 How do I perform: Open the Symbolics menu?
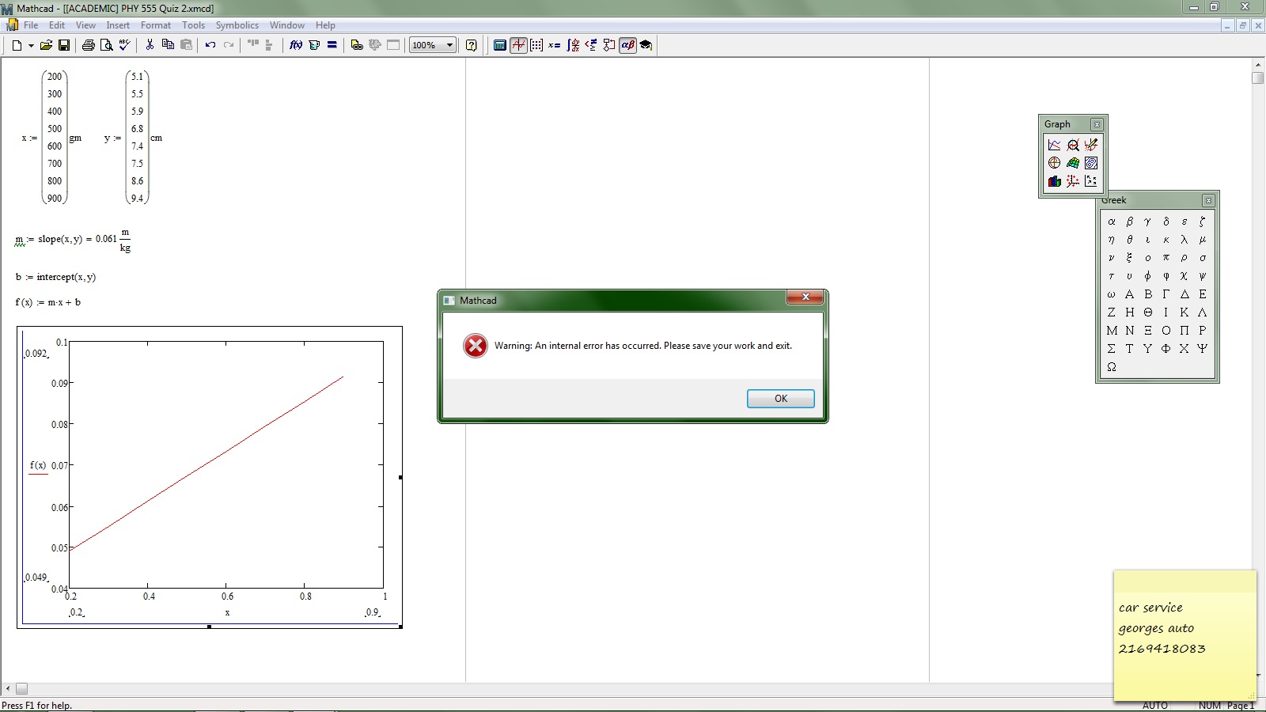point(237,25)
